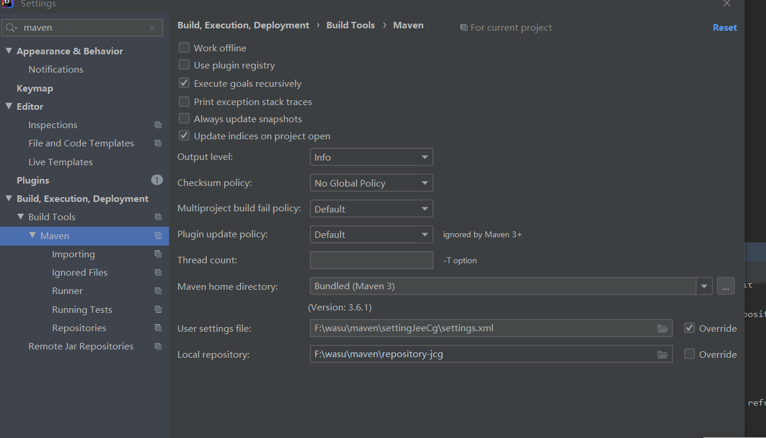Viewport: 766px width, 438px height.
Task: Click the Thread count input field
Action: coord(371,260)
